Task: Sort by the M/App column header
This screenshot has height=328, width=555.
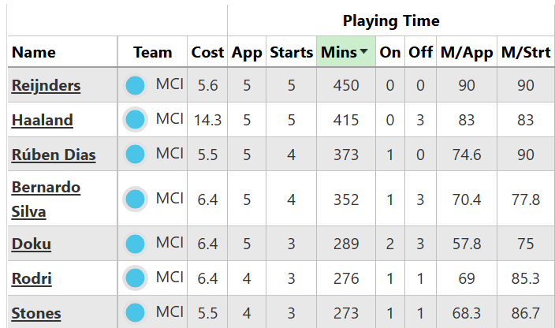Action: tap(467, 53)
